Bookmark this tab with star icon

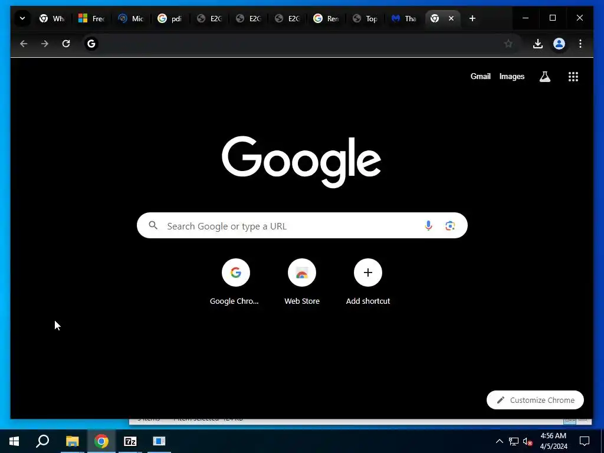(508, 44)
